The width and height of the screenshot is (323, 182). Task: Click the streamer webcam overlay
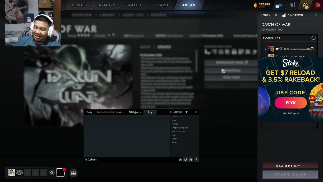[x=33, y=23]
